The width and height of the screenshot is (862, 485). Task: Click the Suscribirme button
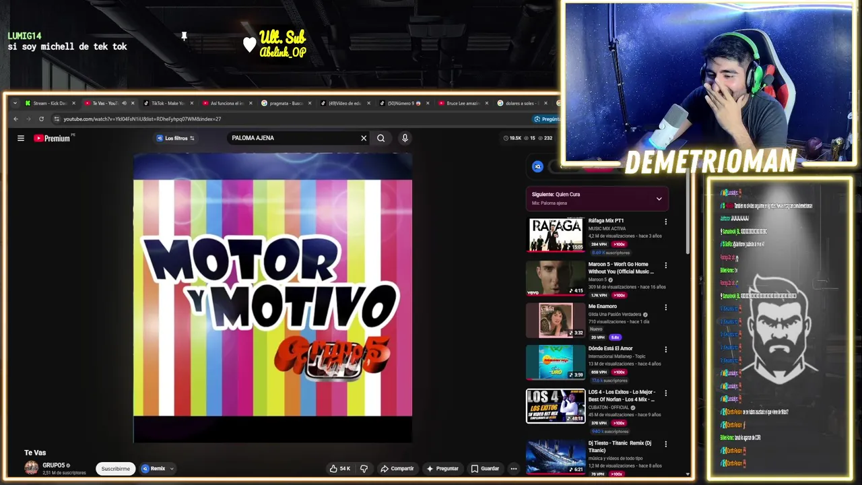tap(116, 469)
